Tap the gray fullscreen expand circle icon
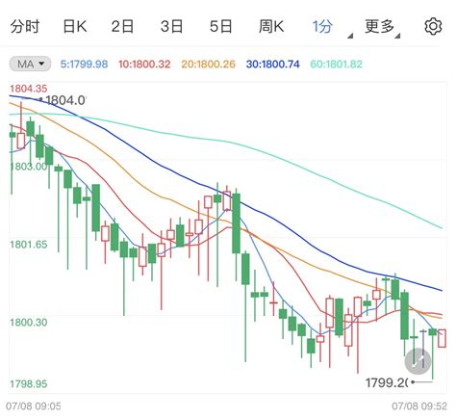456x418 pixels. (x=418, y=361)
